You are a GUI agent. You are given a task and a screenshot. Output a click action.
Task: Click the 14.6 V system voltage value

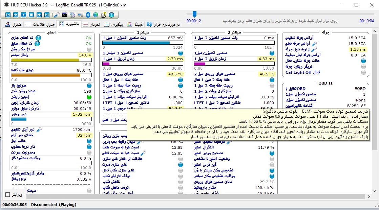tap(85, 55)
